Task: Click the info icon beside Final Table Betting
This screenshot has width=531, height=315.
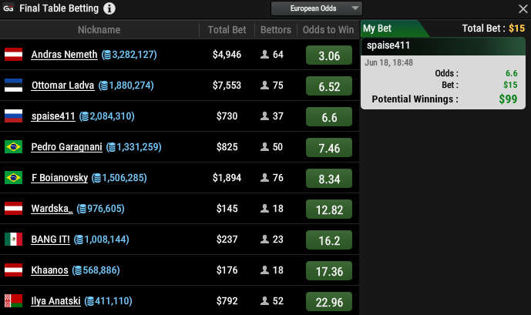Action: coord(109,9)
